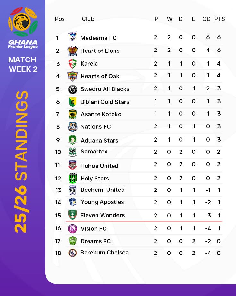This screenshot has height=296, width=236.
Task: Click the Heart of Lions club crest
Action: [x=72, y=51]
